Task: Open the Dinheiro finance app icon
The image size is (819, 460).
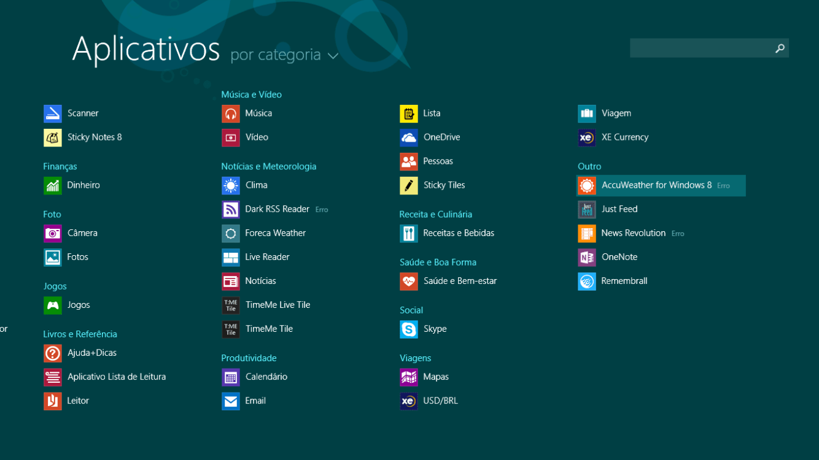Action: [53, 185]
